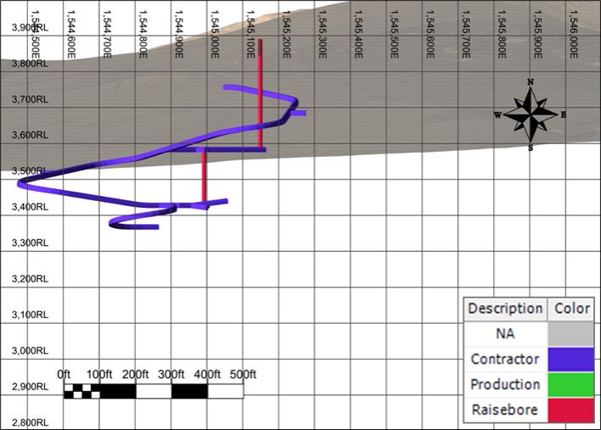This screenshot has height=430, width=601.
Task: Select the Raisebore legend label
Action: point(505,410)
